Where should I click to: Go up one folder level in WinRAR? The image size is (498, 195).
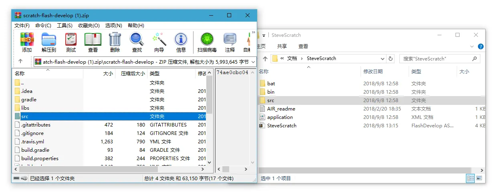click(20, 62)
